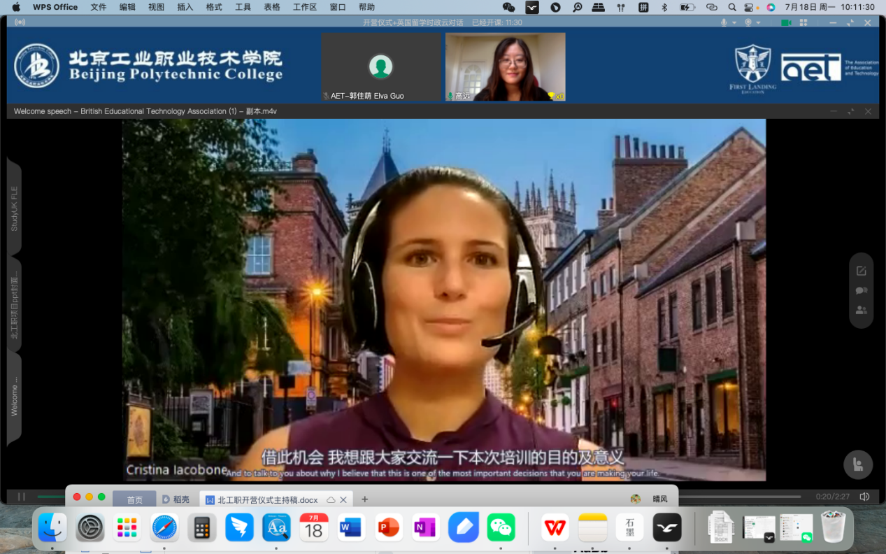The image size is (886, 554).
Task: Switch to the StudyUK FLE side tab
Action: [x=14, y=208]
